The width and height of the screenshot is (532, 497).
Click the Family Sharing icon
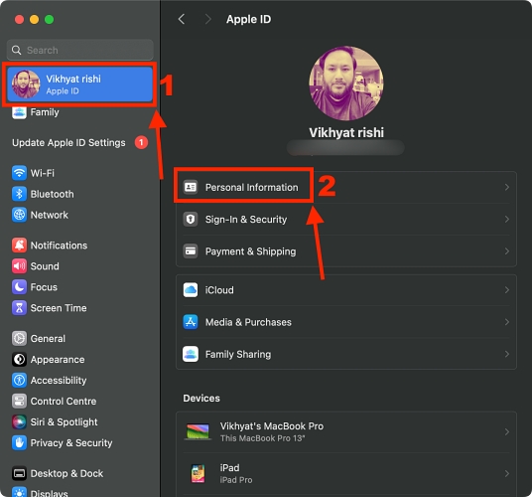pyautogui.click(x=191, y=354)
